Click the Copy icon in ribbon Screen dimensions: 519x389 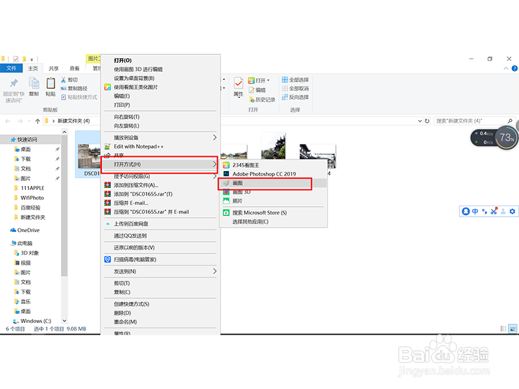tap(34, 84)
